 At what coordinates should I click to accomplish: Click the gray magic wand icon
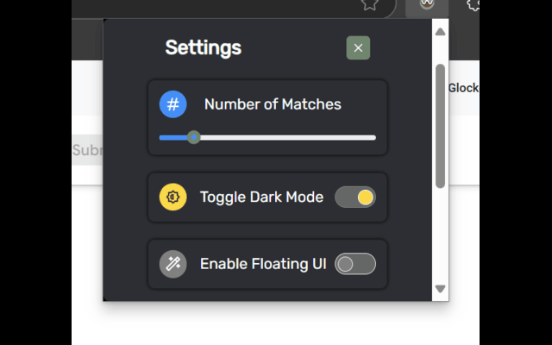coord(172,264)
